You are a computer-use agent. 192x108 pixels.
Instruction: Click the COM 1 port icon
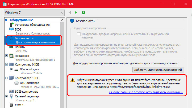click(x=11, y=105)
